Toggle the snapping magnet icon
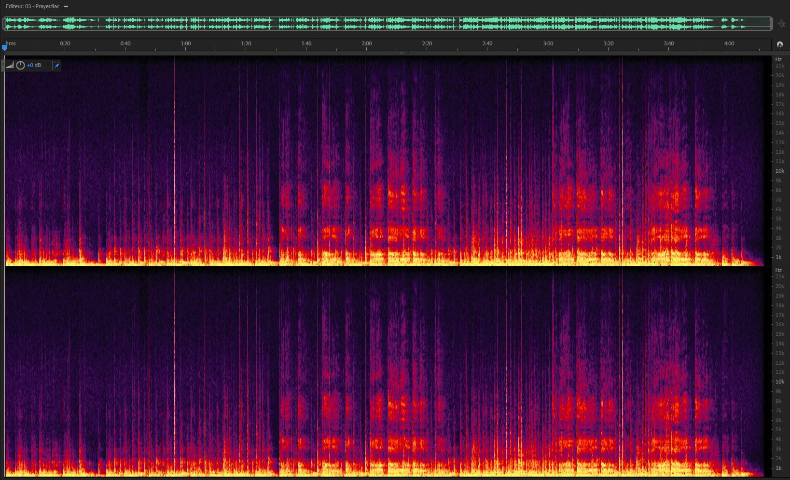 779,44
